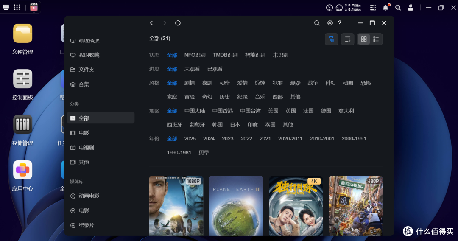This screenshot has width=458, height=241.
Task: Open 合集 in sidebar
Action: (101, 84)
